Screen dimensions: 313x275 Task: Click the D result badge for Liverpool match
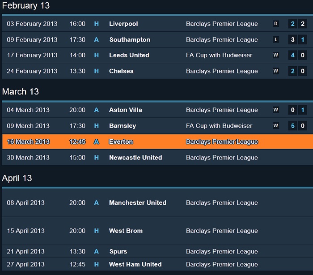click(276, 24)
